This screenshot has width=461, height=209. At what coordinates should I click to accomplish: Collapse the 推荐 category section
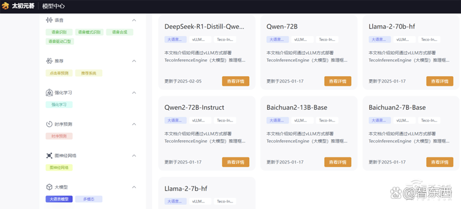(134, 61)
